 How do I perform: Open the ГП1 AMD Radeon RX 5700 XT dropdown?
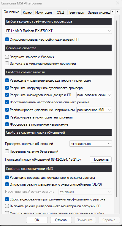[x=58, y=31]
